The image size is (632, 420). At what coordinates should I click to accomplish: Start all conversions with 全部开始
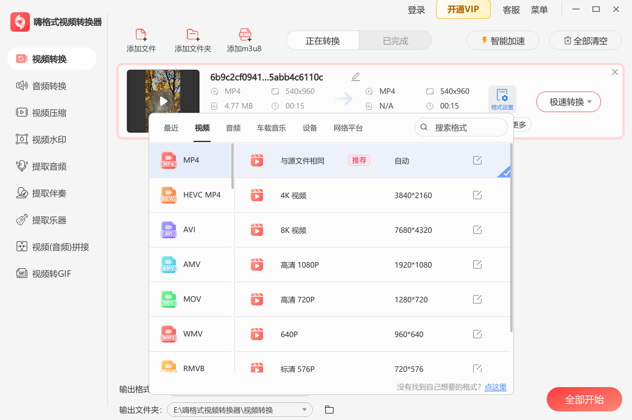click(x=584, y=399)
